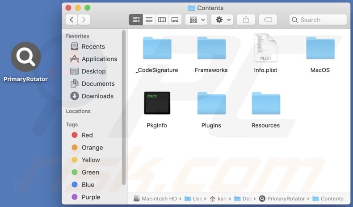353x207 pixels.
Task: Switch to list view
Action: click(x=149, y=20)
